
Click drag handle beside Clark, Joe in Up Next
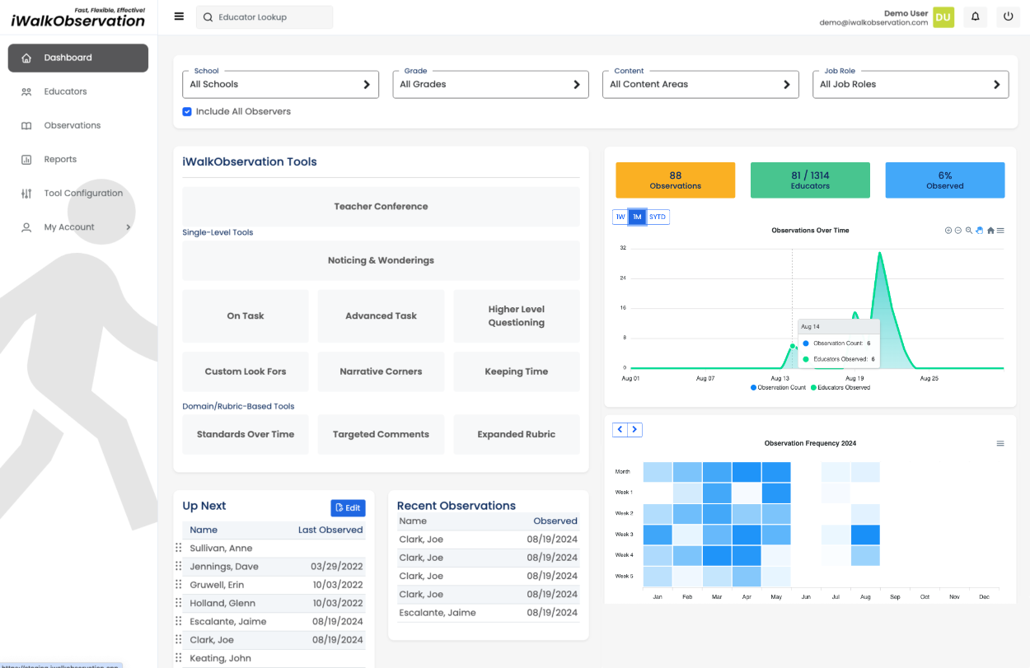coord(178,639)
